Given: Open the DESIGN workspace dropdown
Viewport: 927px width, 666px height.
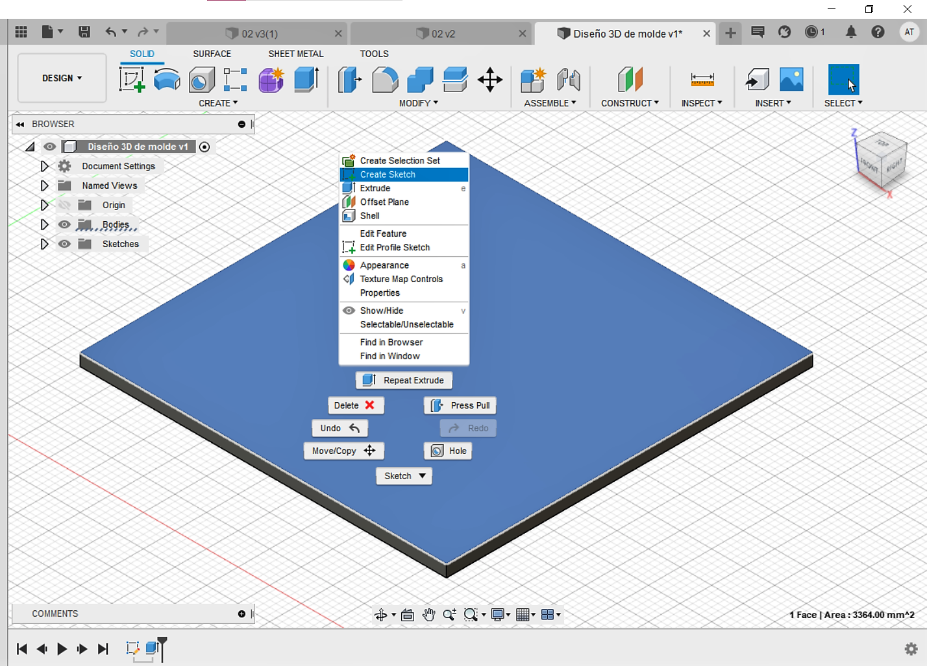Looking at the screenshot, I should (x=62, y=78).
